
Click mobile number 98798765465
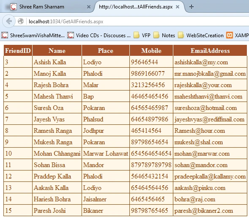(150, 211)
